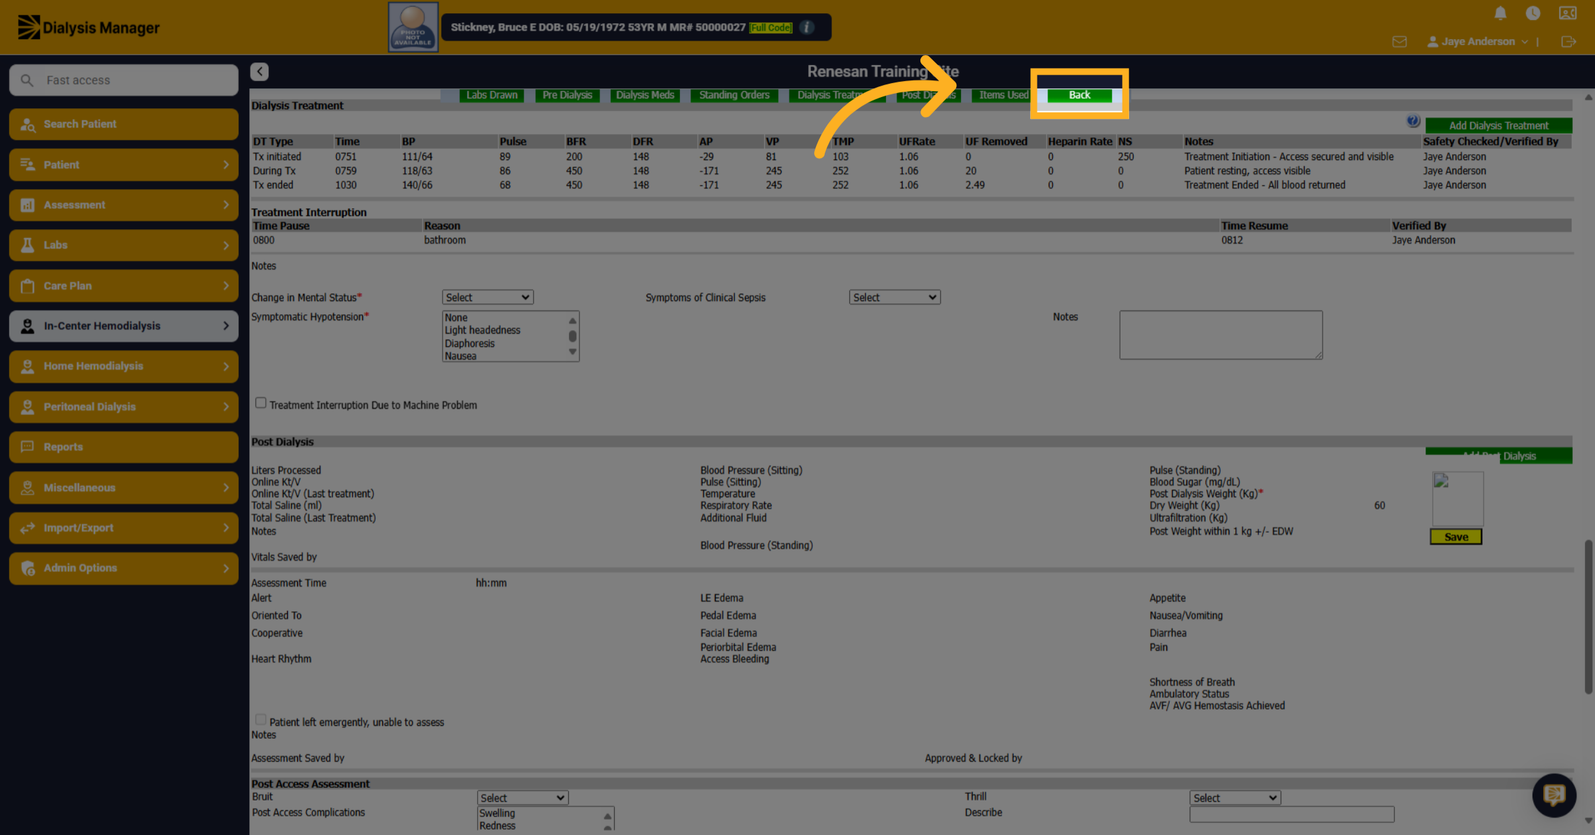Click the yellow Save button
Image resolution: width=1595 pixels, height=835 pixels.
[1455, 537]
